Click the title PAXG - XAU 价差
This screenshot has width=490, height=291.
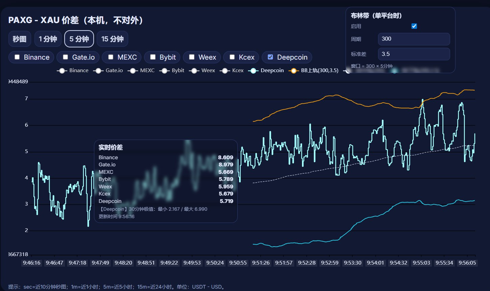click(x=76, y=20)
